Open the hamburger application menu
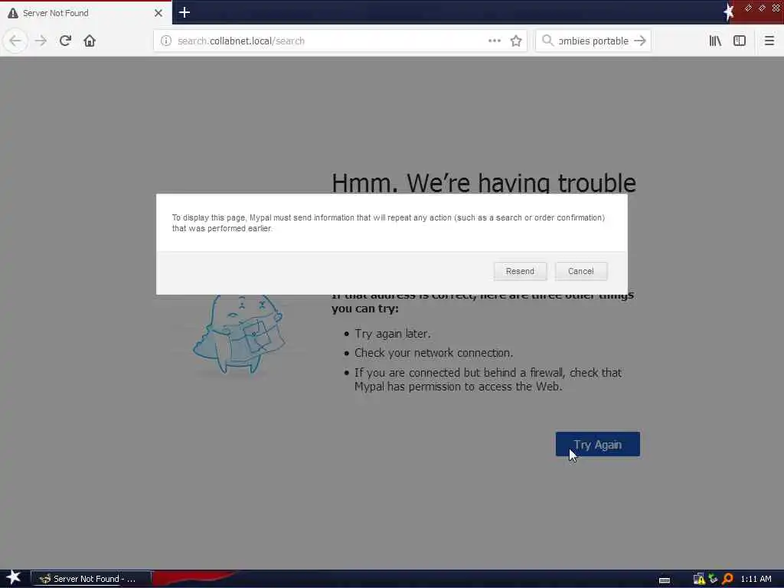This screenshot has height=588, width=784. 769,41
